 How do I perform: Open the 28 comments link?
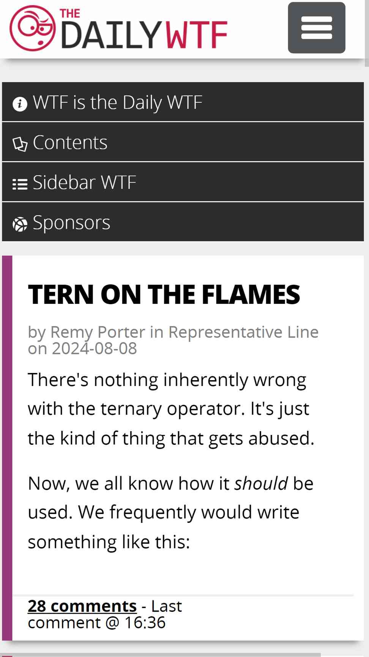[x=82, y=606]
